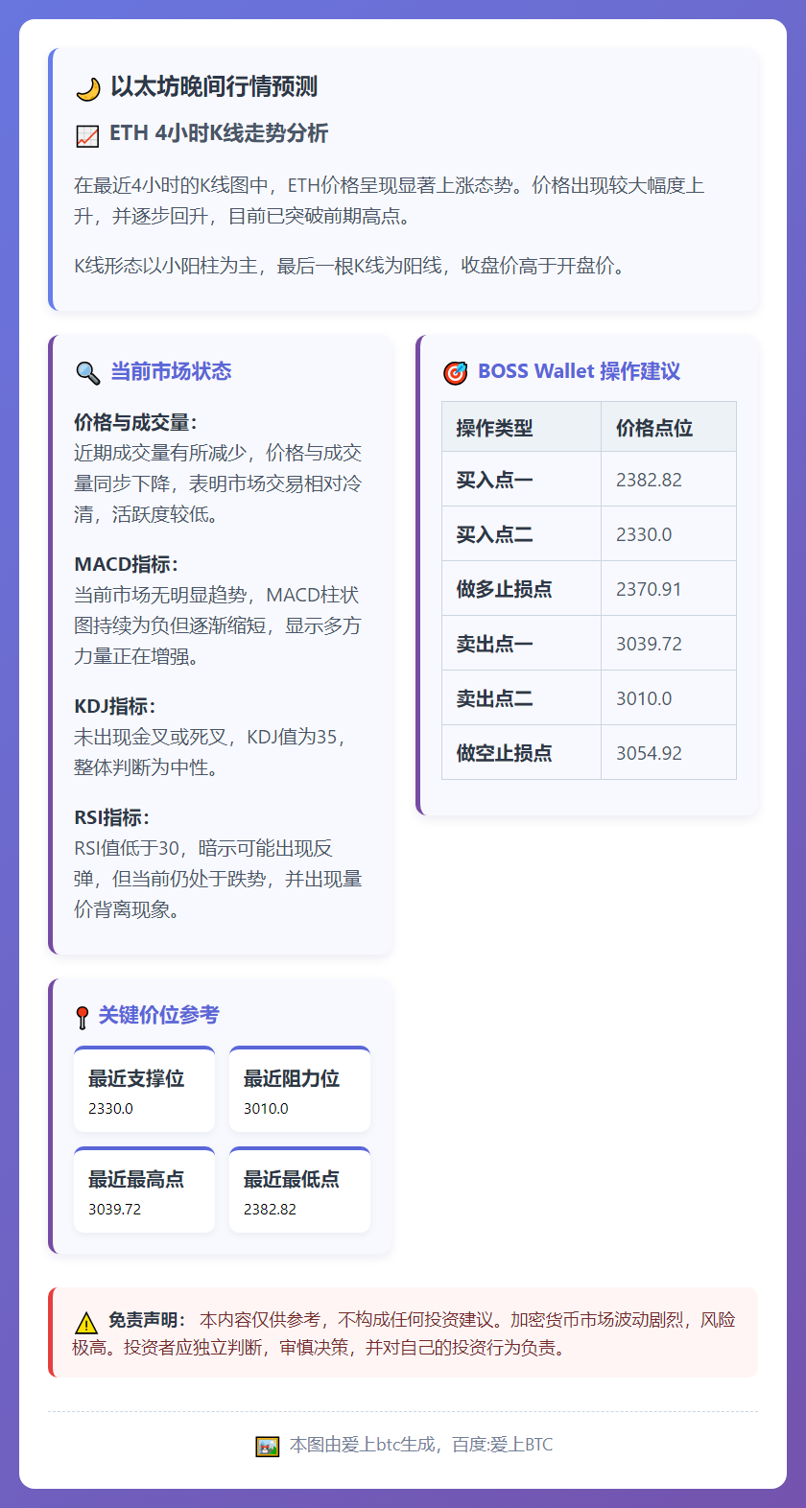806x1508 pixels.
Task: Click the chart icon beside ETH 4小时K线走势分析
Action: click(87, 135)
